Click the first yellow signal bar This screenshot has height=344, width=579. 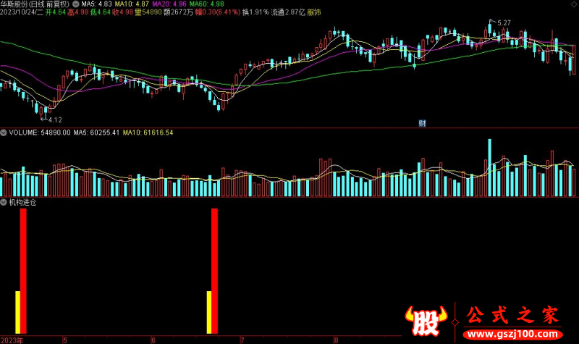coord(17,313)
